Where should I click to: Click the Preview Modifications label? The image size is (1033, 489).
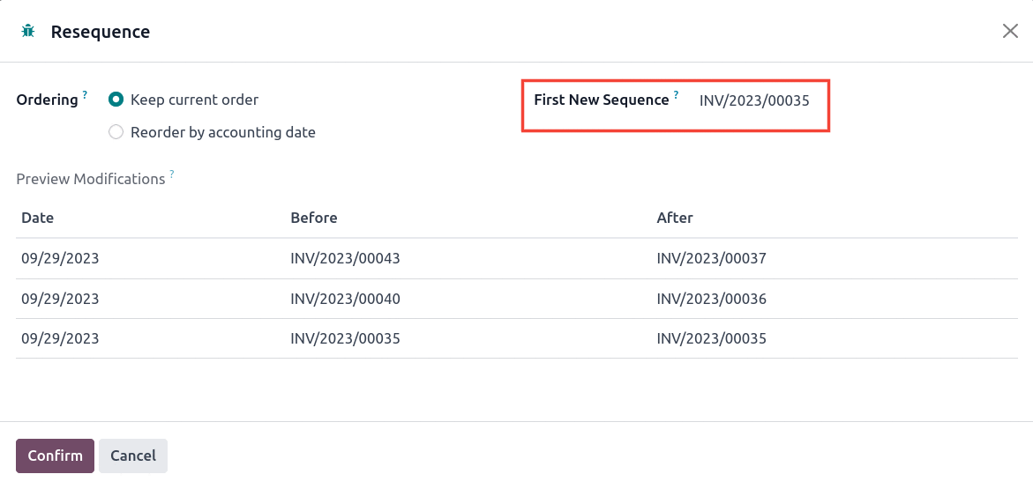pos(91,179)
